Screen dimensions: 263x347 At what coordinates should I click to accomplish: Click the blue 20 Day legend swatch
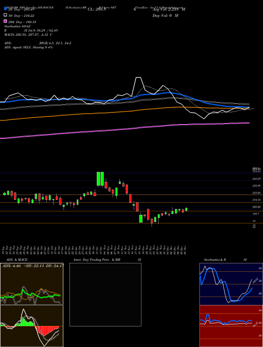point(5,8)
